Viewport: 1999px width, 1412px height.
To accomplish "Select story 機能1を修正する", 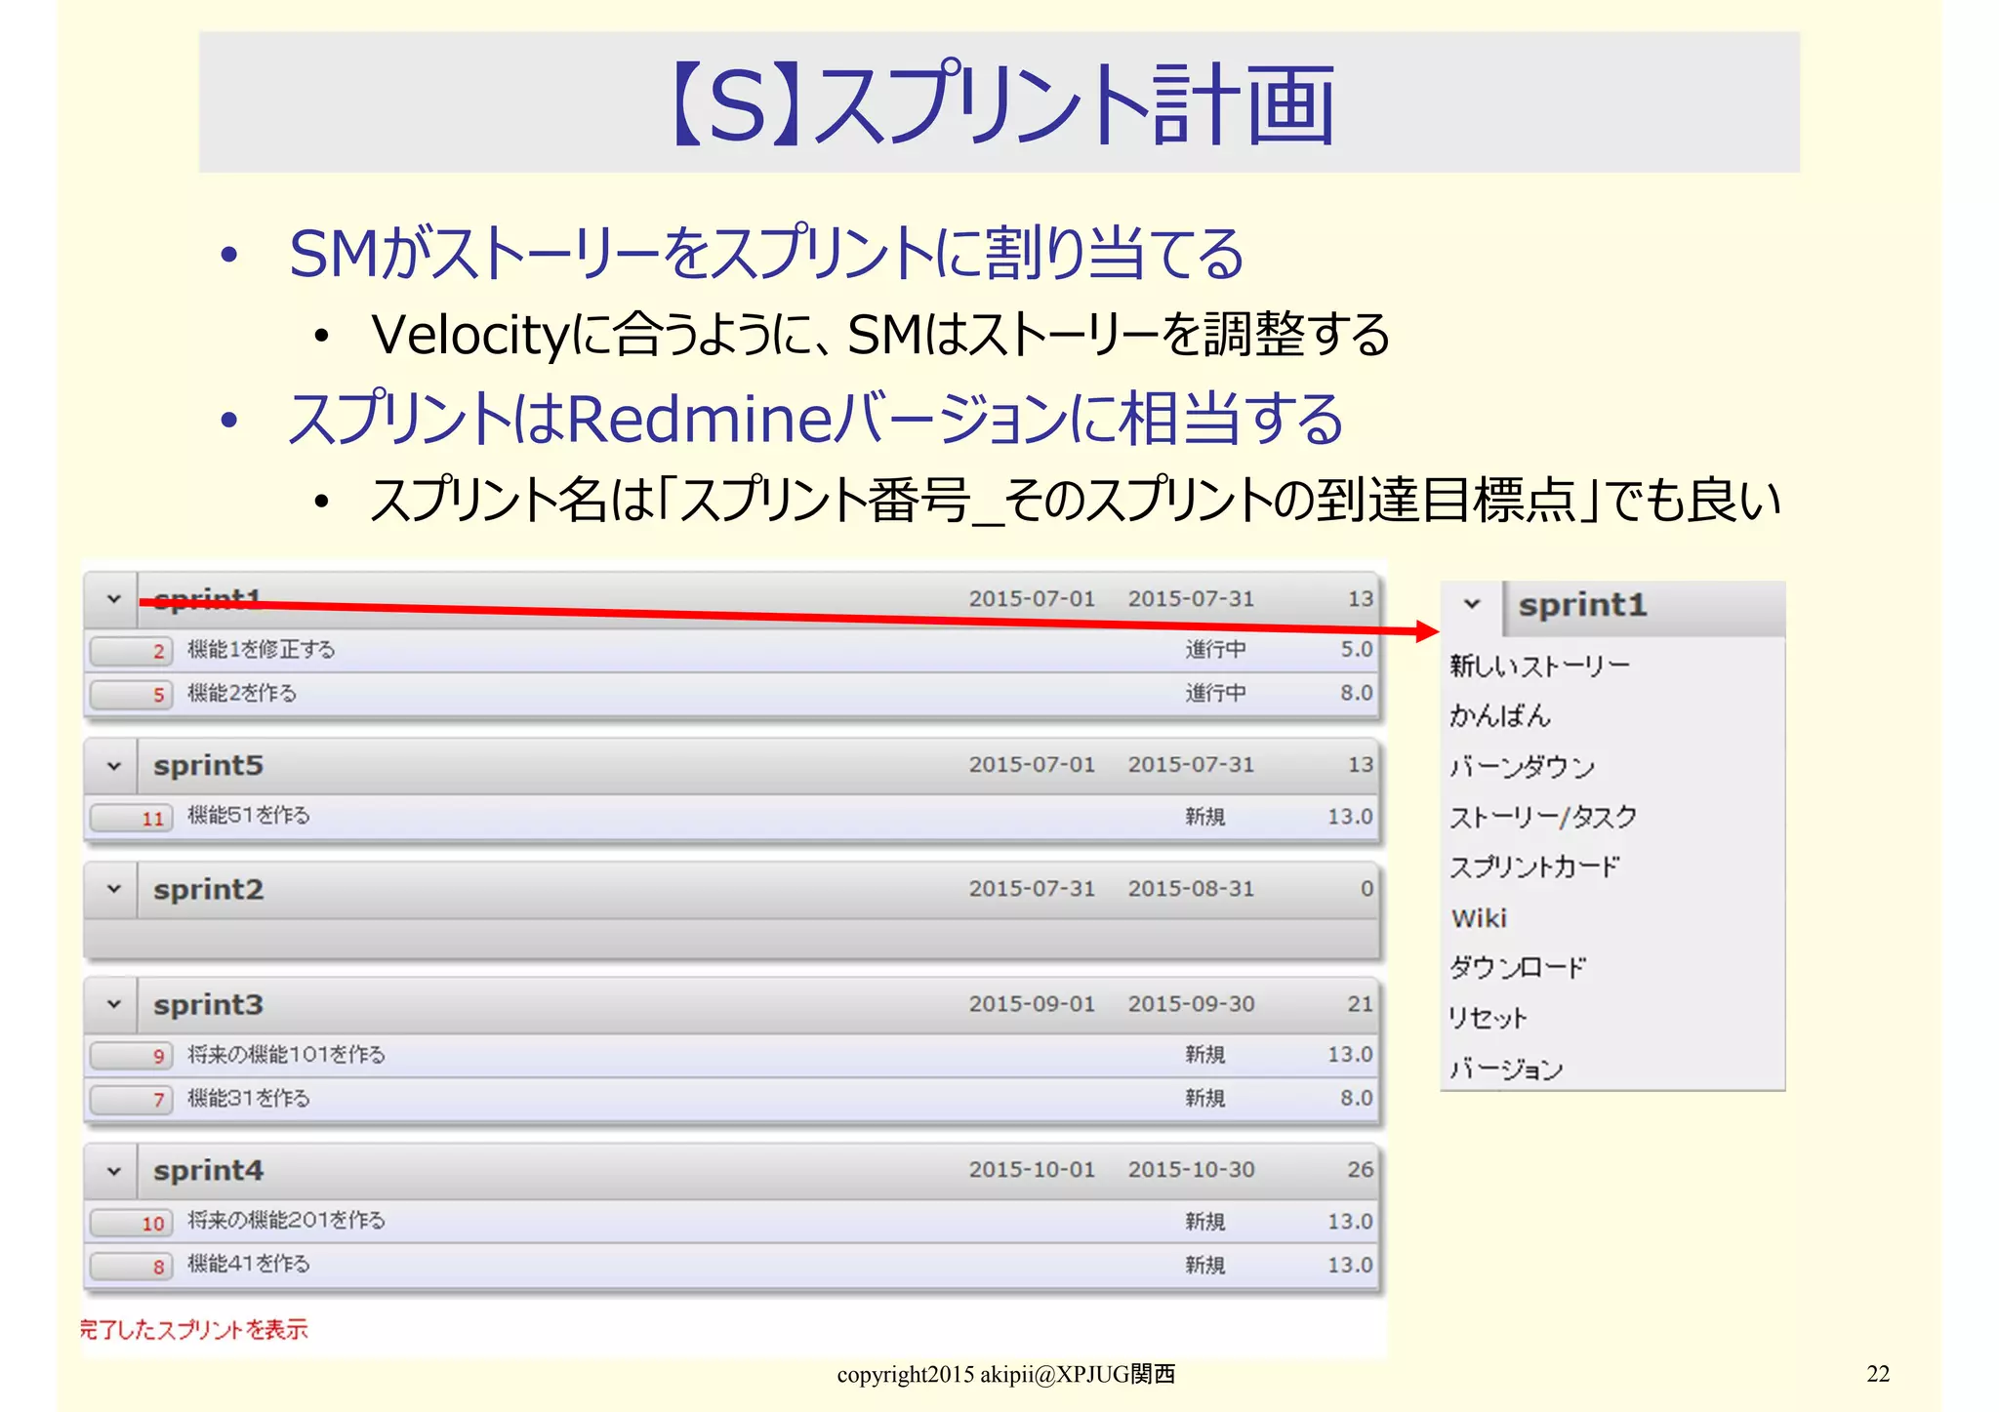I will (261, 650).
